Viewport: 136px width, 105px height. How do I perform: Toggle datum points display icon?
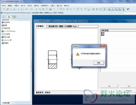click(116, 9)
